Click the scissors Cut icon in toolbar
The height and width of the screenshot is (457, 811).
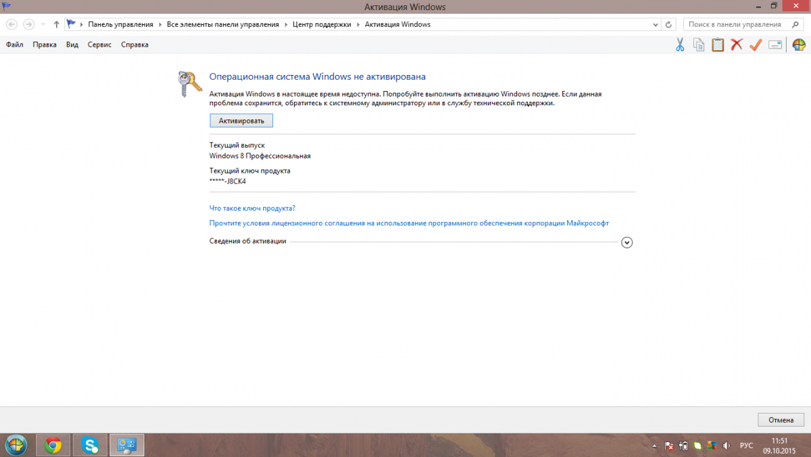click(x=680, y=45)
